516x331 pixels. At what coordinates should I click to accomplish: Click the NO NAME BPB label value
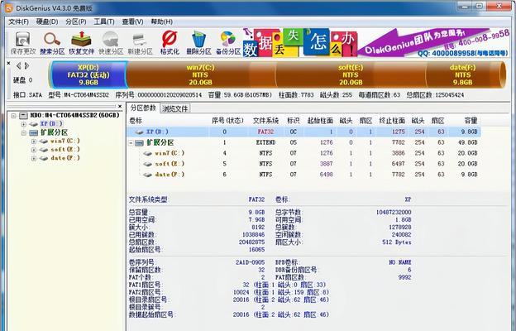click(400, 262)
